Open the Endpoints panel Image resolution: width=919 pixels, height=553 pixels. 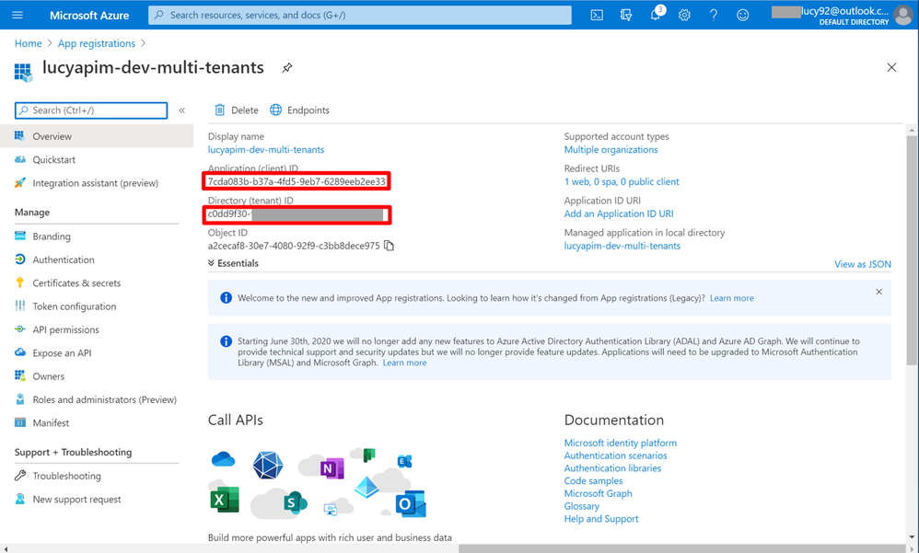[x=299, y=110]
